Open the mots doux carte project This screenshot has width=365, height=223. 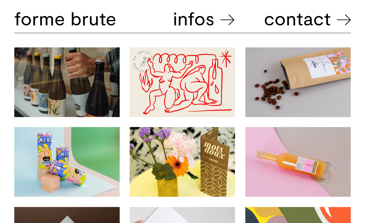coord(182,162)
